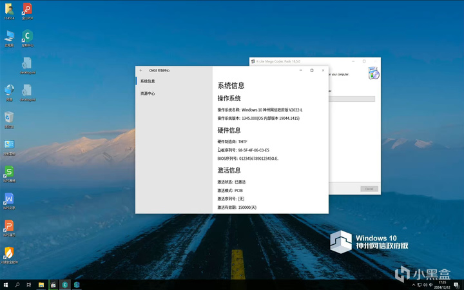This screenshot has width=464, height=290.
Task: Open Task View from the taskbar
Action: (x=29, y=285)
